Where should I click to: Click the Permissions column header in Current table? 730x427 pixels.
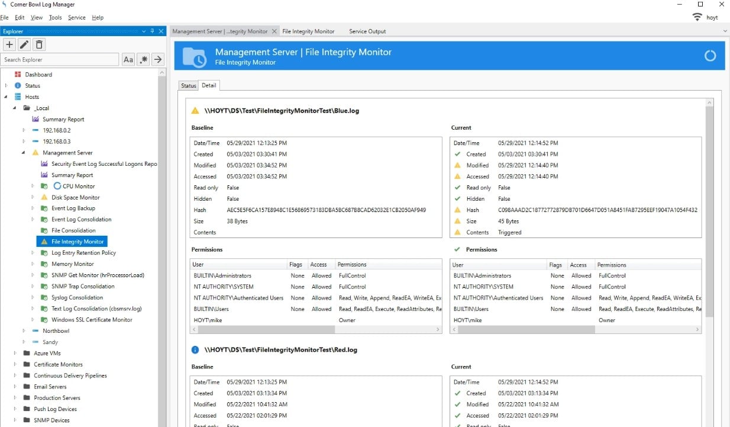tap(648, 265)
